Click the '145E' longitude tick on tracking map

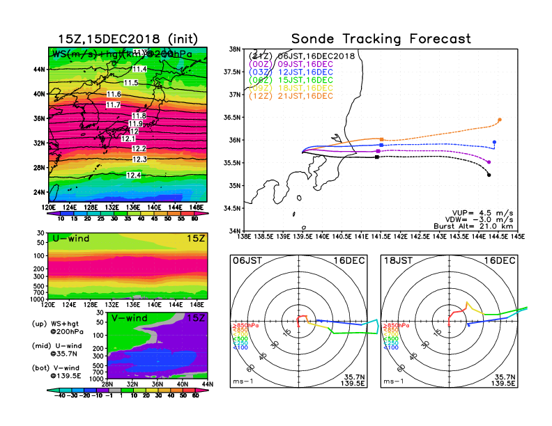pyautogui.click(x=518, y=237)
